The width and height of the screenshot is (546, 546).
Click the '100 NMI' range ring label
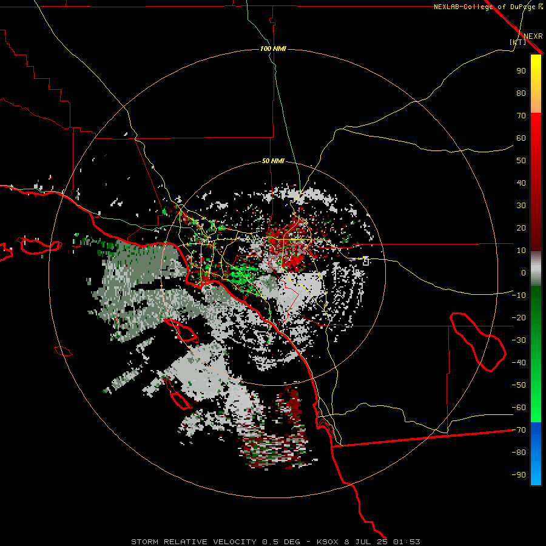[273, 49]
